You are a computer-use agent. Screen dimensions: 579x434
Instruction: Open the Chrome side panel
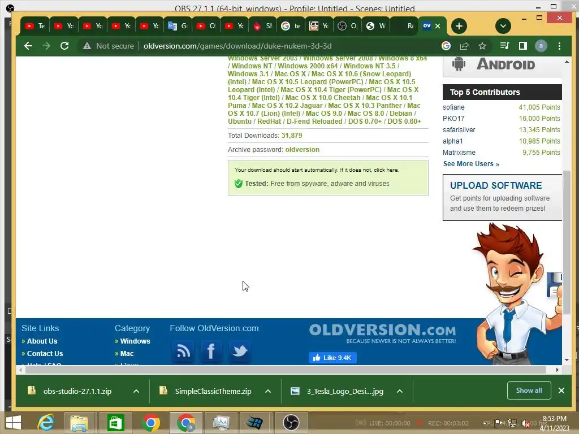522,46
